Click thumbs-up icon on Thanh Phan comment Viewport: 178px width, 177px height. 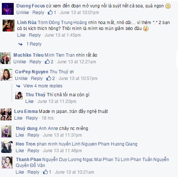[45, 172]
